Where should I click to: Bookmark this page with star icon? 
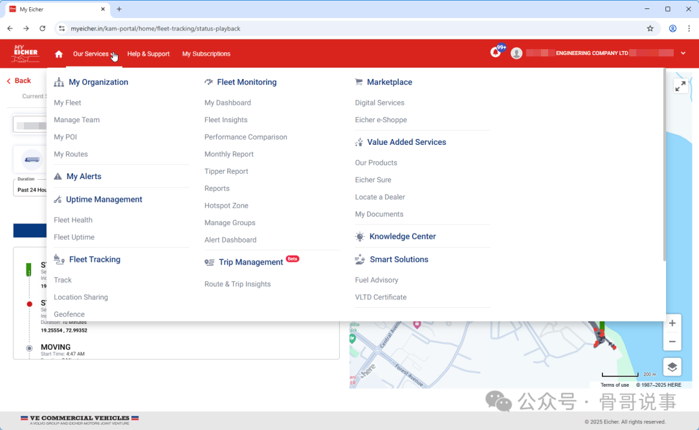pos(650,28)
